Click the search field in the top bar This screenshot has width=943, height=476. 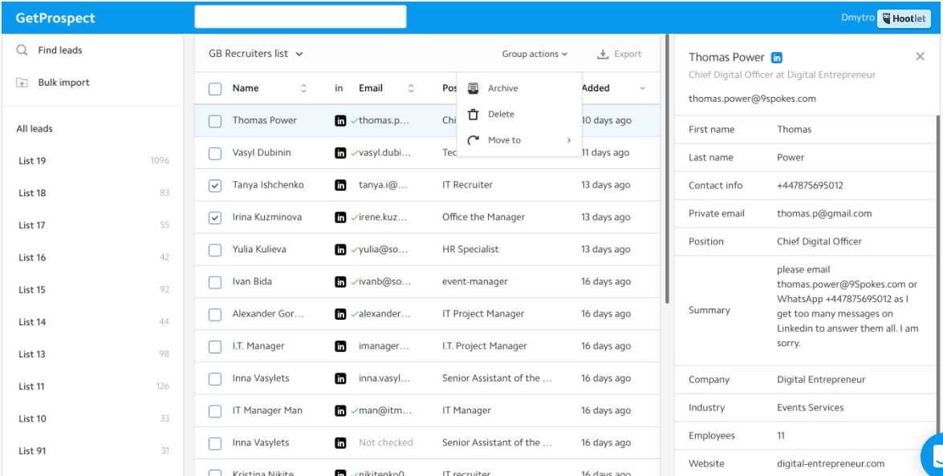299,16
